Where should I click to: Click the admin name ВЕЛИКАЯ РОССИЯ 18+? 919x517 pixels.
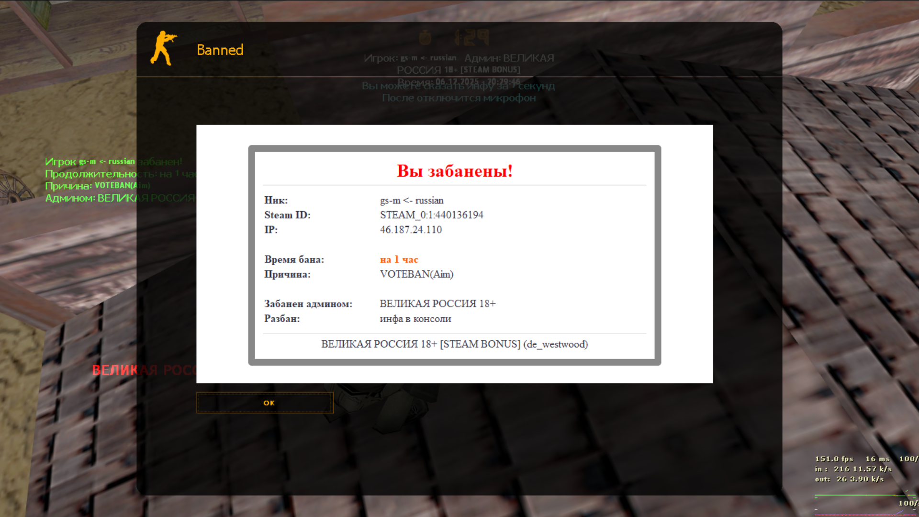point(437,304)
